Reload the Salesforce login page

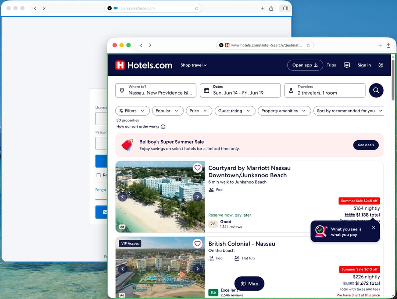pyautogui.click(x=197, y=8)
